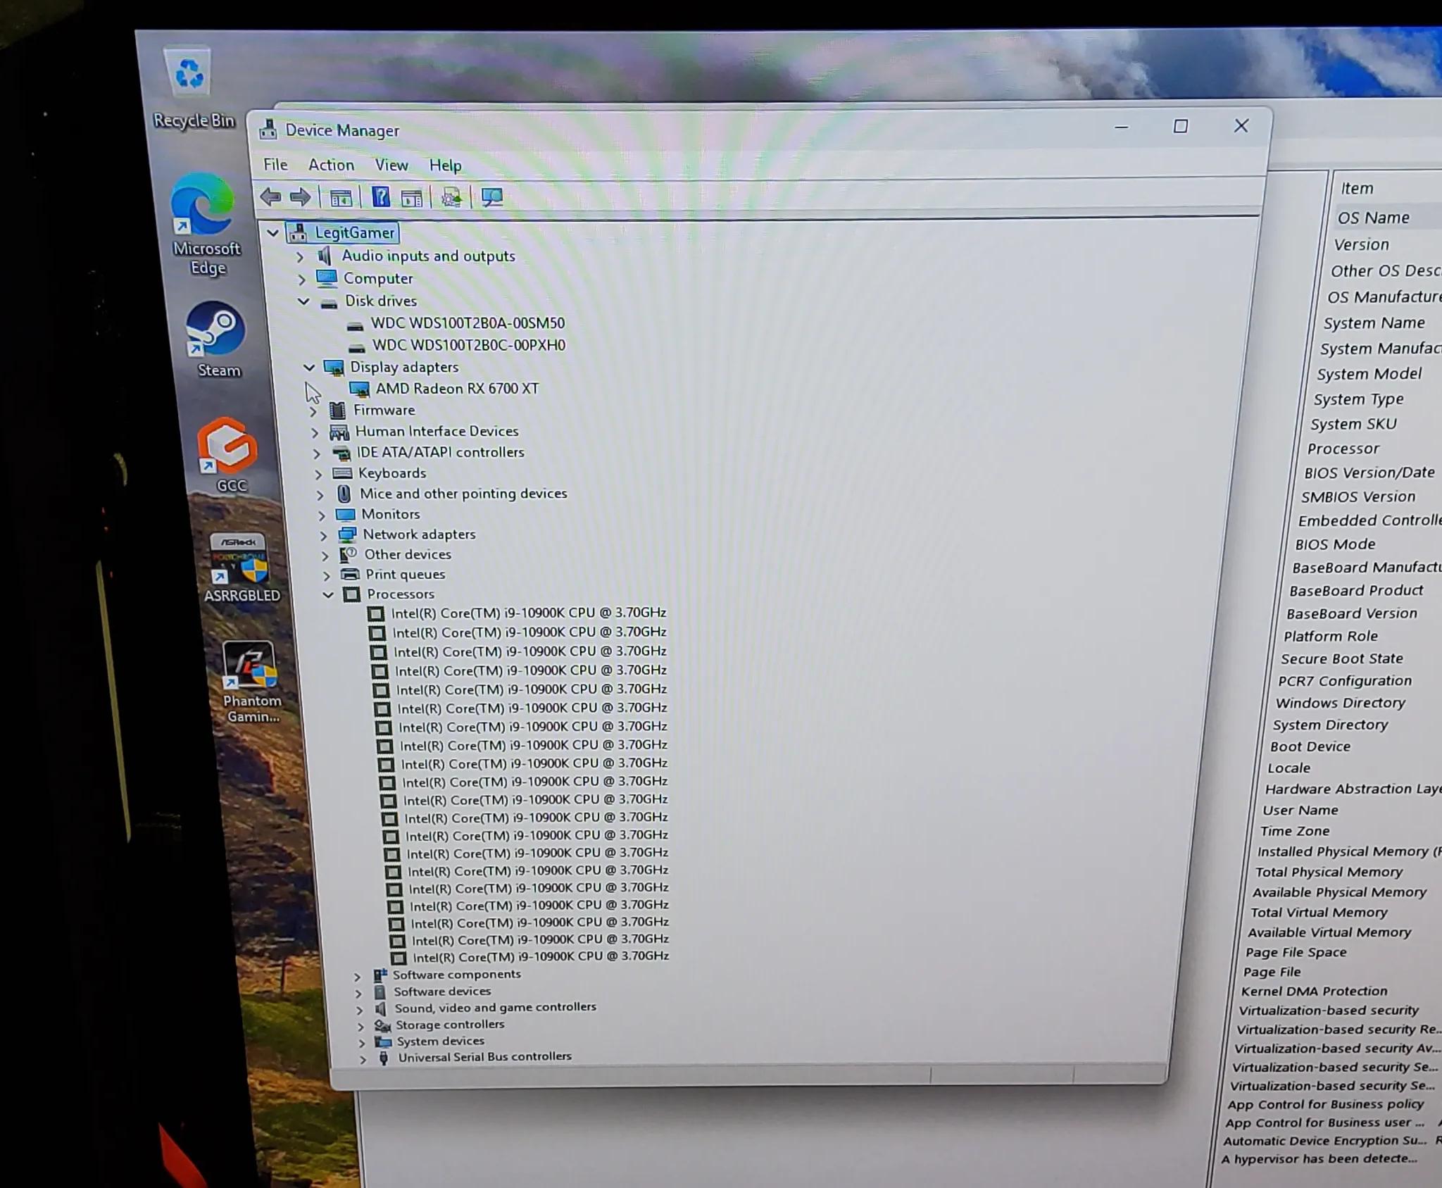Select the Keyboards category
Image resolution: width=1442 pixels, height=1188 pixels.
pyautogui.click(x=392, y=473)
